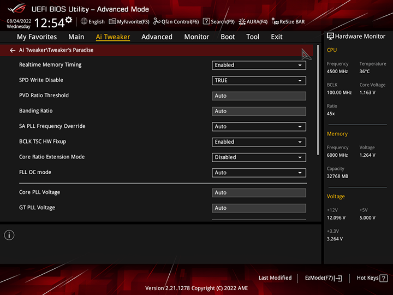
Task: Open the BCLK TSC HW Fixup dropdown
Action: [x=259, y=141]
